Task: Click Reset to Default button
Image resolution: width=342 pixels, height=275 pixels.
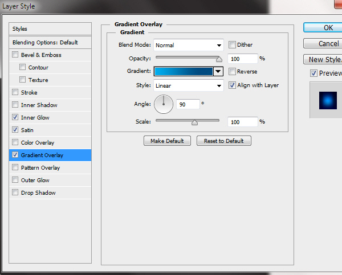Action: (223, 141)
